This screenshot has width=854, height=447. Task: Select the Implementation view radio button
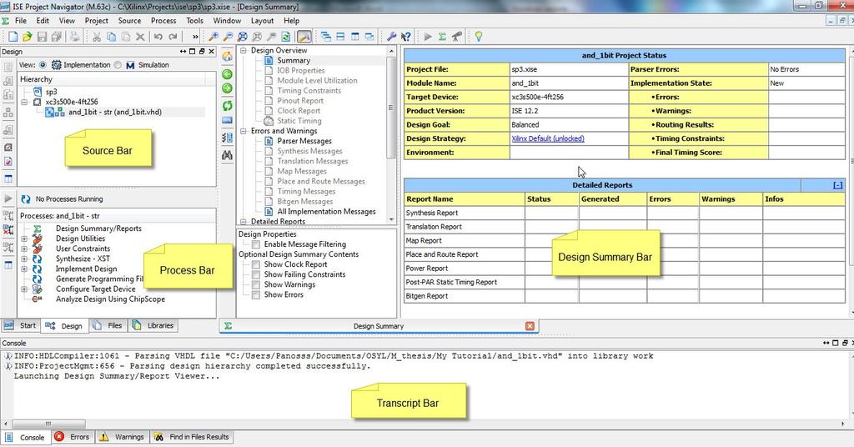43,65
